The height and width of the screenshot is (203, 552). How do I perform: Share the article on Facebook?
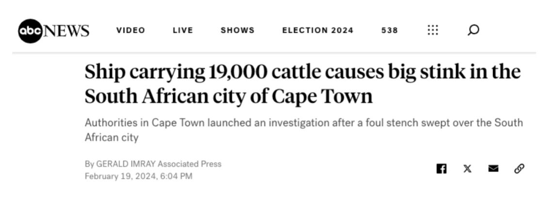(x=441, y=169)
